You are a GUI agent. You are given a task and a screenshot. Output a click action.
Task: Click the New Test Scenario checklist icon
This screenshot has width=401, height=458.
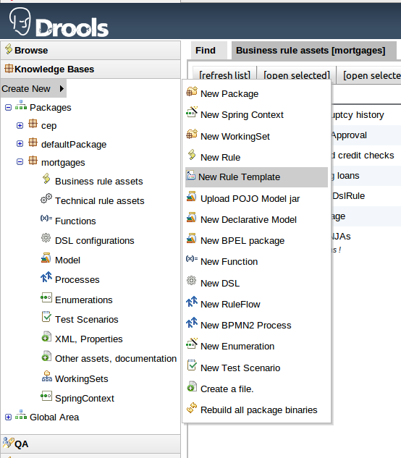[192, 365]
